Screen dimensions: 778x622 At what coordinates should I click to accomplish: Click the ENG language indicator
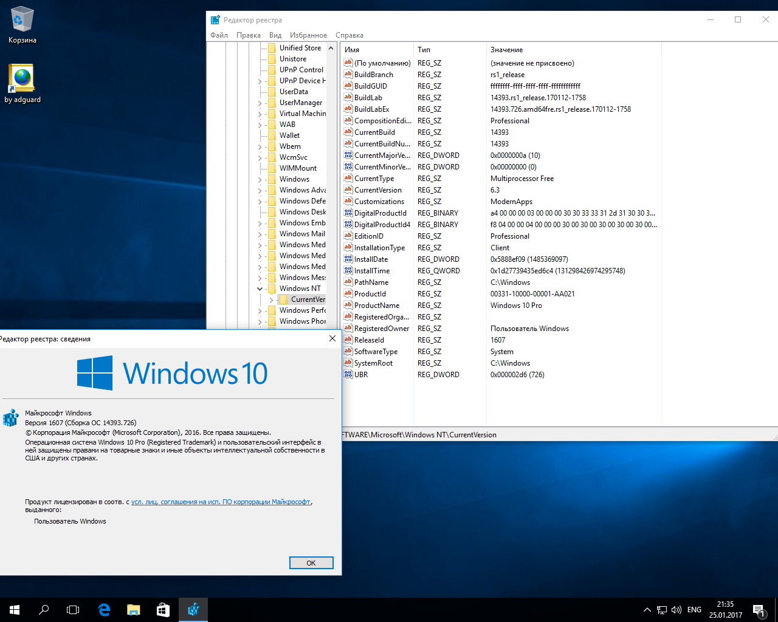pyautogui.click(x=694, y=610)
